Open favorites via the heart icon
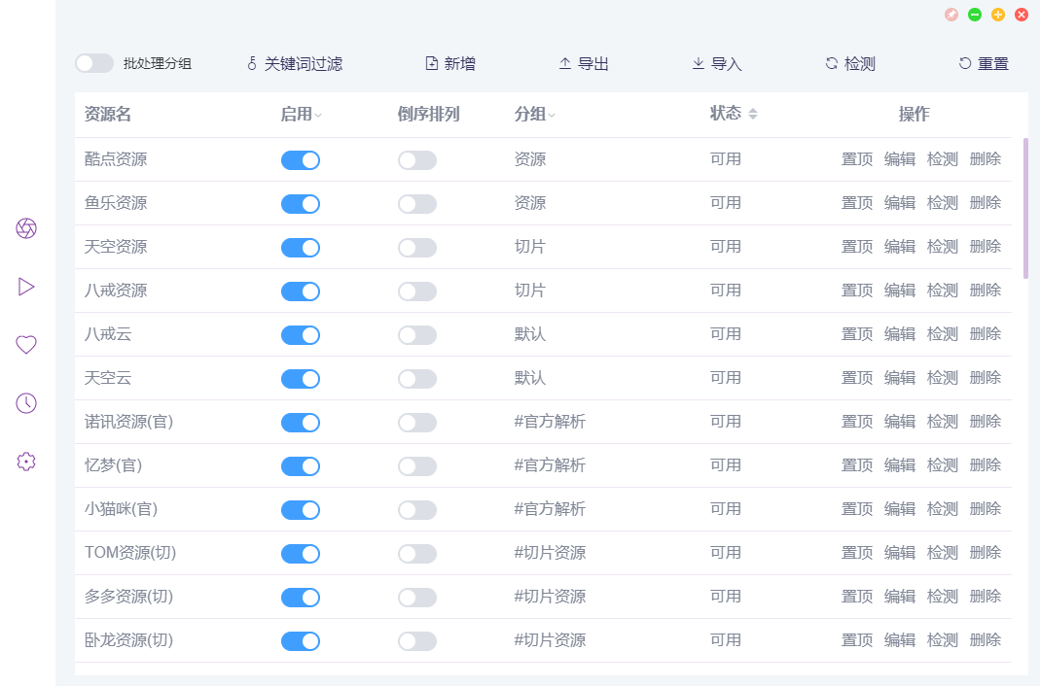 26,345
